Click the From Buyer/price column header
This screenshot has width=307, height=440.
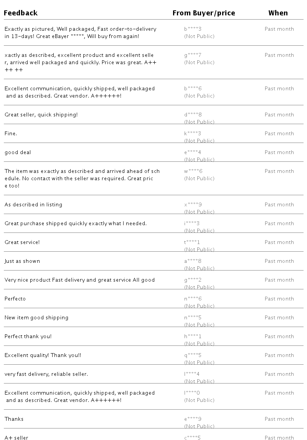point(204,13)
